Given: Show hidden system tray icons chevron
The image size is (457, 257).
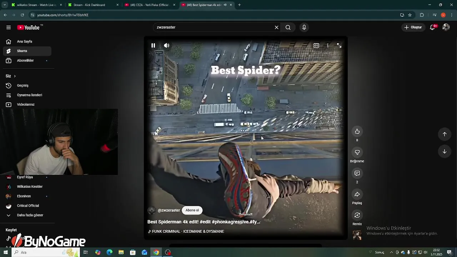Looking at the screenshot, I should click(391, 252).
